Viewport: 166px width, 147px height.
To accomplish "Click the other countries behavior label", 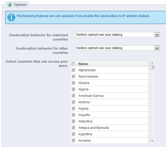I will point(42,50).
